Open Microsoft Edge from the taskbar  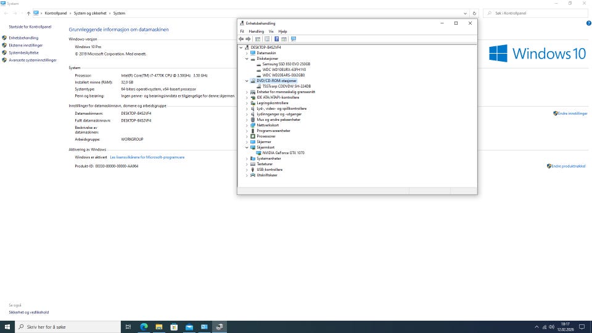click(144, 327)
